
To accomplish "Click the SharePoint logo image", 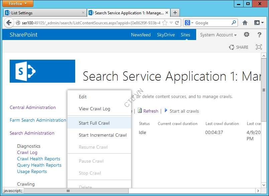I will point(42,71).
